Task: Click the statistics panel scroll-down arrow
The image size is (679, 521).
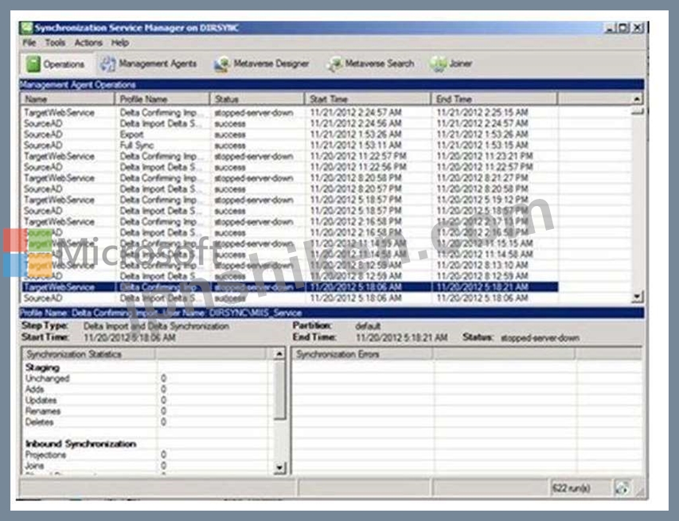Action: (x=279, y=468)
